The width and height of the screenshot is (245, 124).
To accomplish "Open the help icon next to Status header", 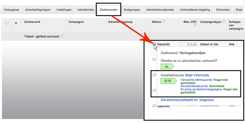I will click(x=164, y=22).
